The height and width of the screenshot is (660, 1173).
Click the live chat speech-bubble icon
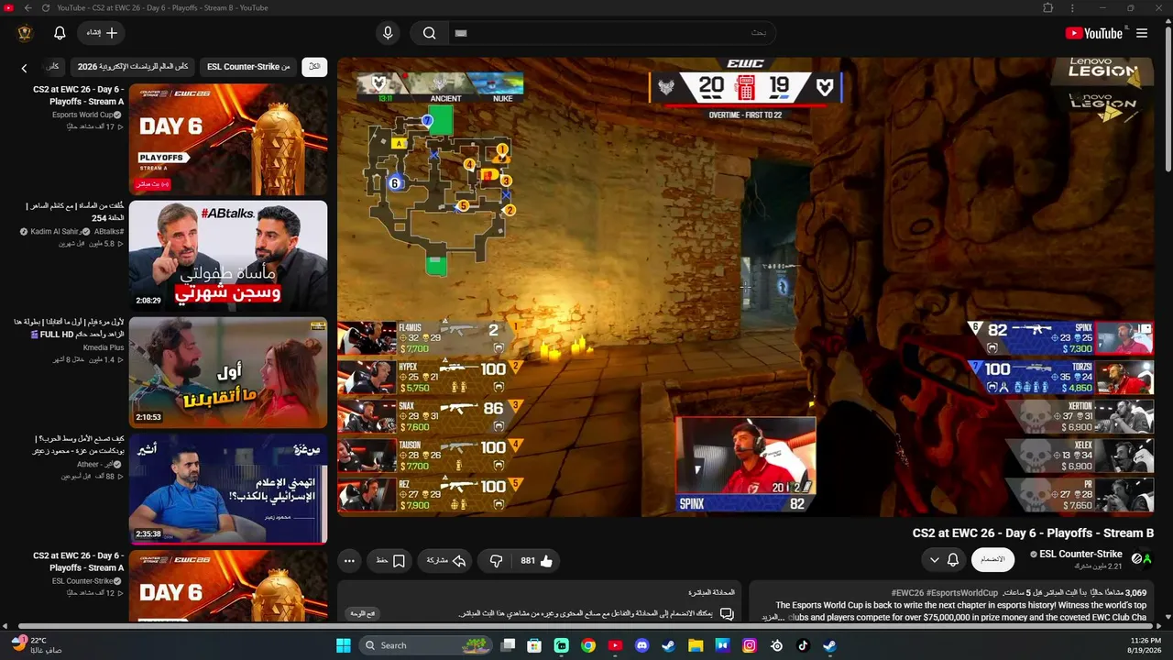point(727,613)
